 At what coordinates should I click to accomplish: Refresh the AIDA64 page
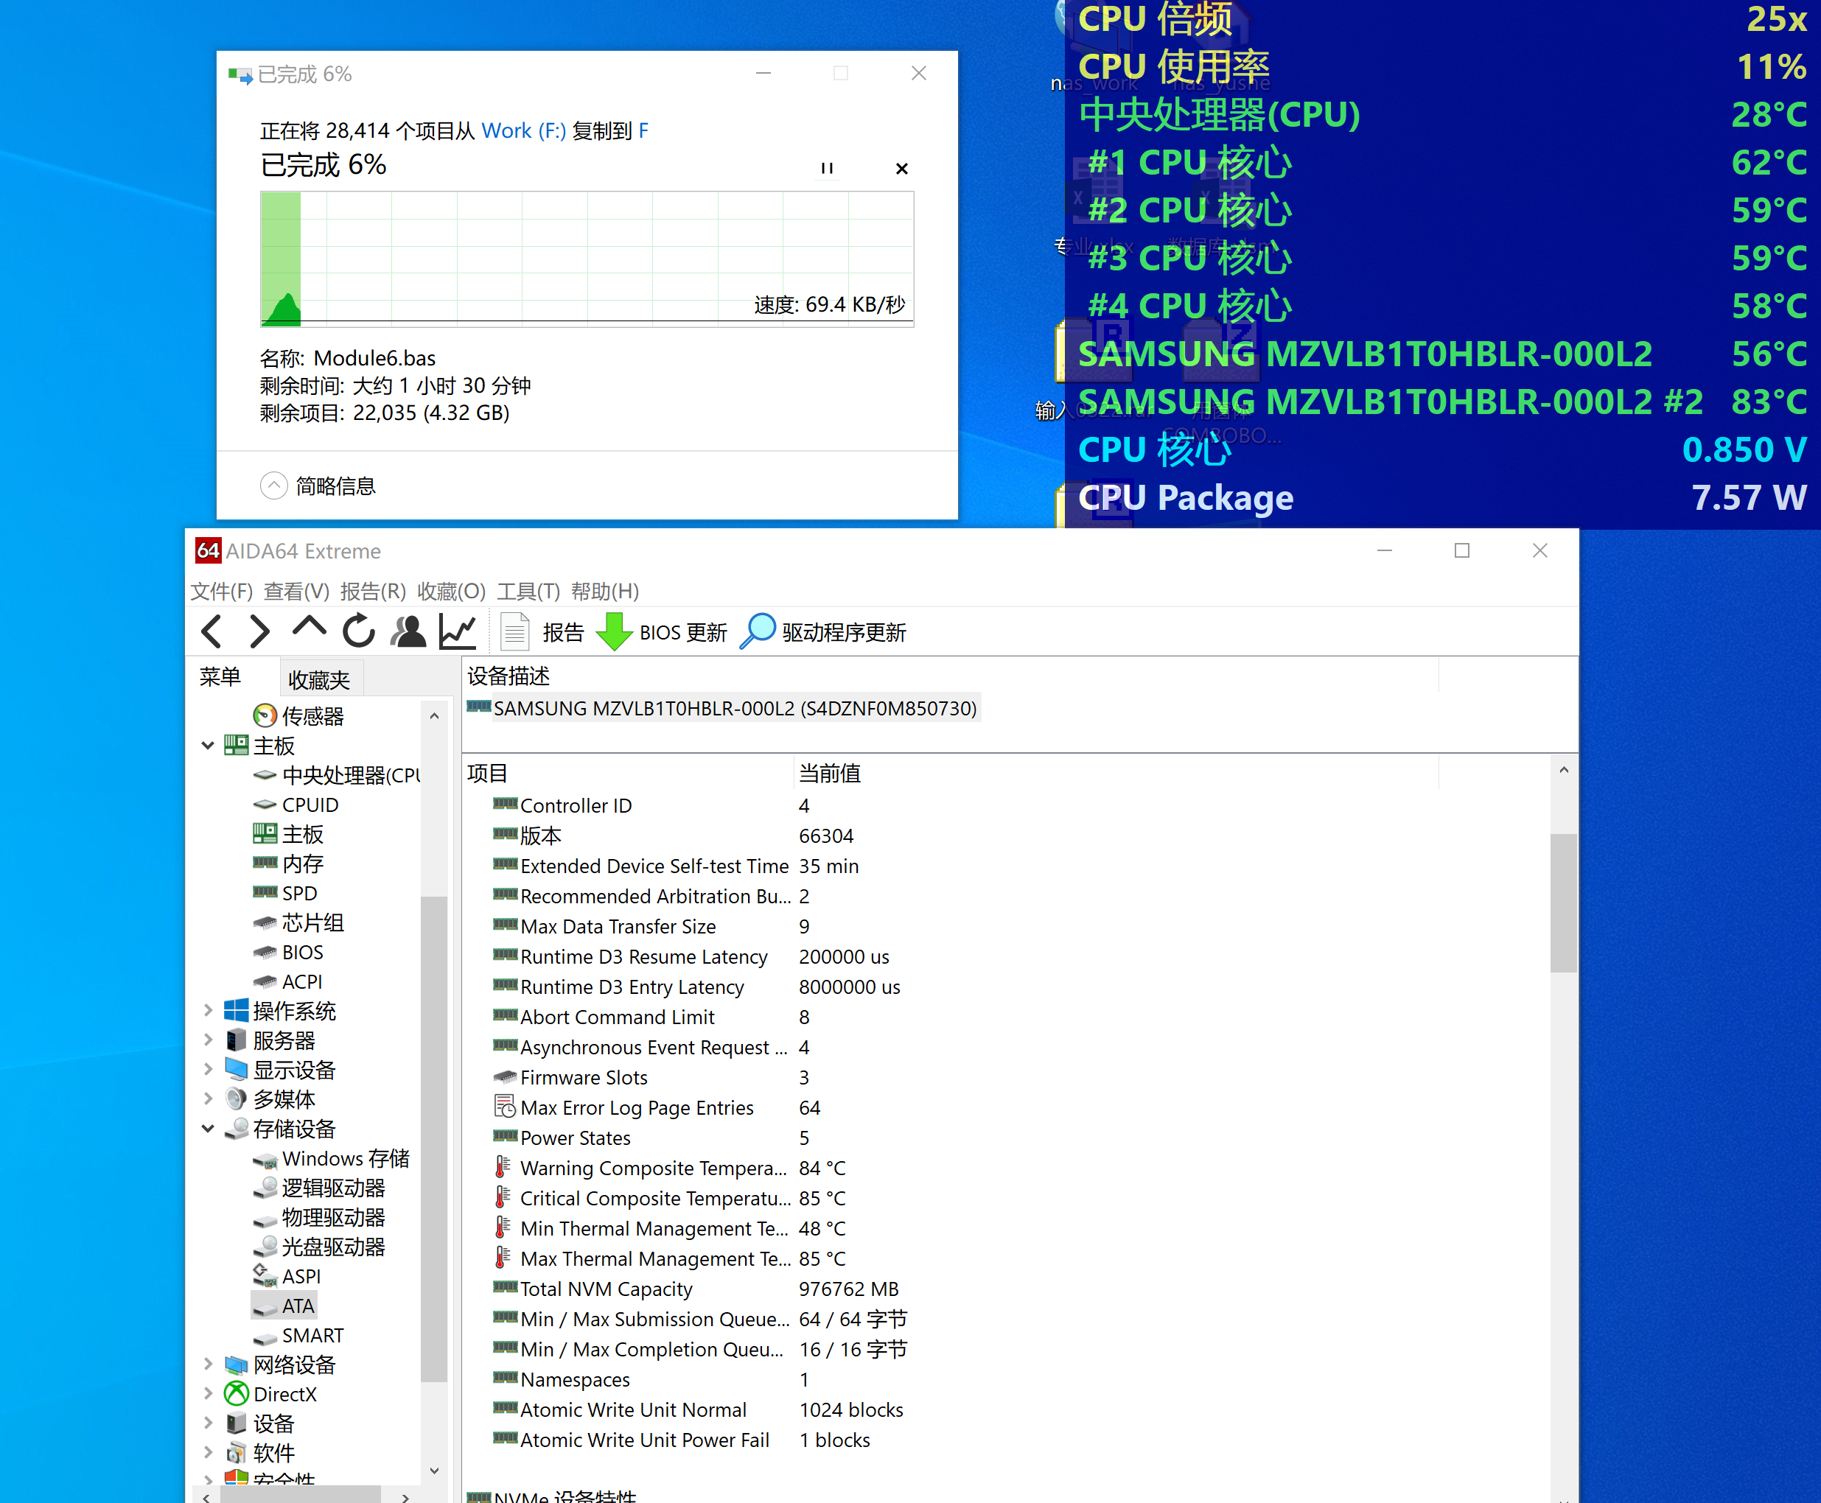point(358,631)
